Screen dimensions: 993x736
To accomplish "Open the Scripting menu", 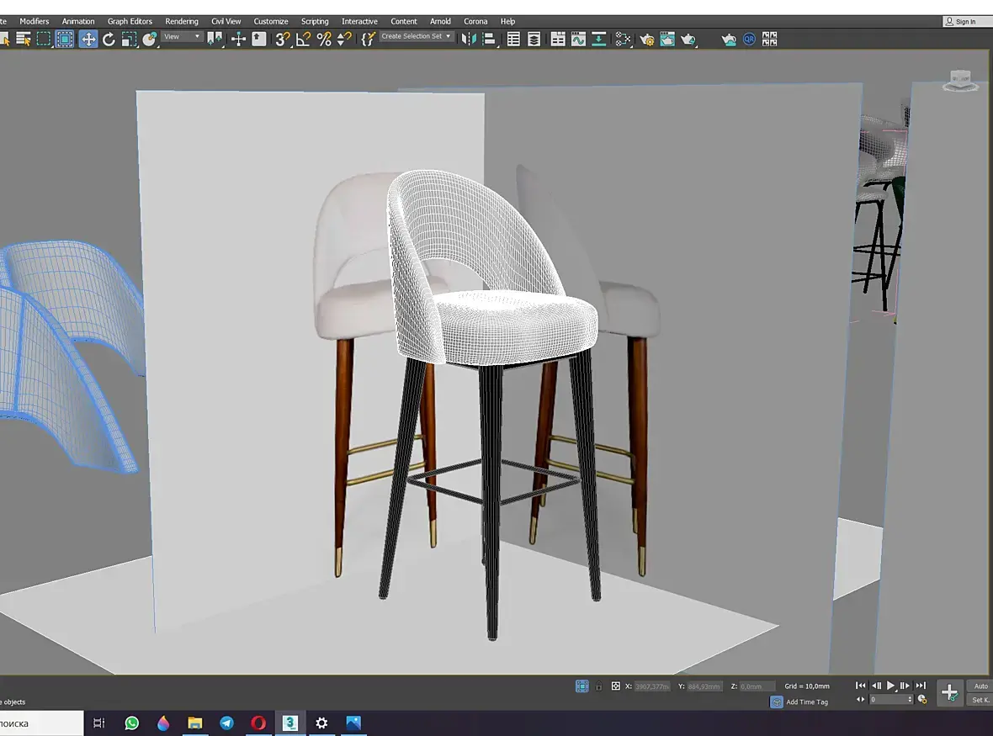I will 315,21.
